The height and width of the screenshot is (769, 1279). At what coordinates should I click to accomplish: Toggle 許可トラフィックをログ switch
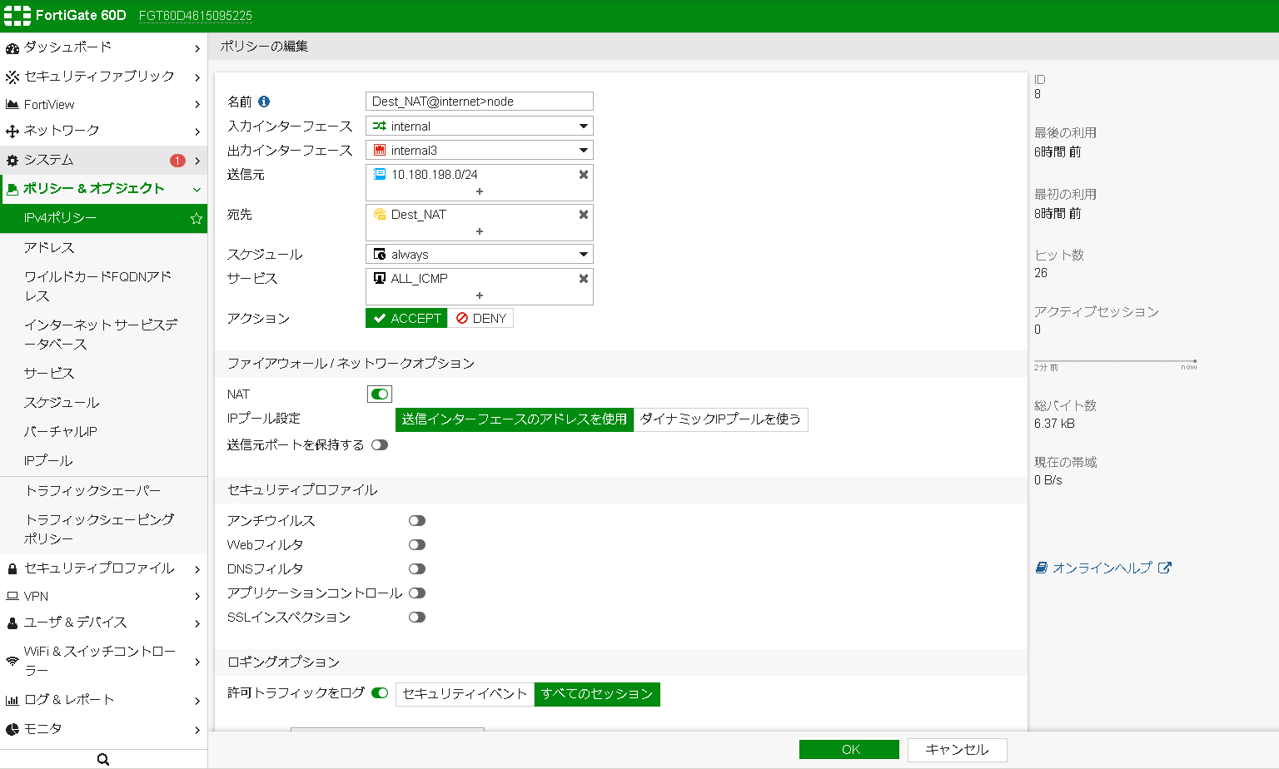click(380, 693)
